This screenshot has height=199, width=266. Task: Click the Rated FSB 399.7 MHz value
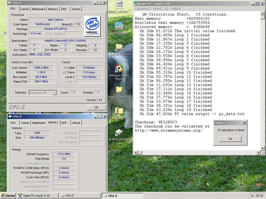41,81
